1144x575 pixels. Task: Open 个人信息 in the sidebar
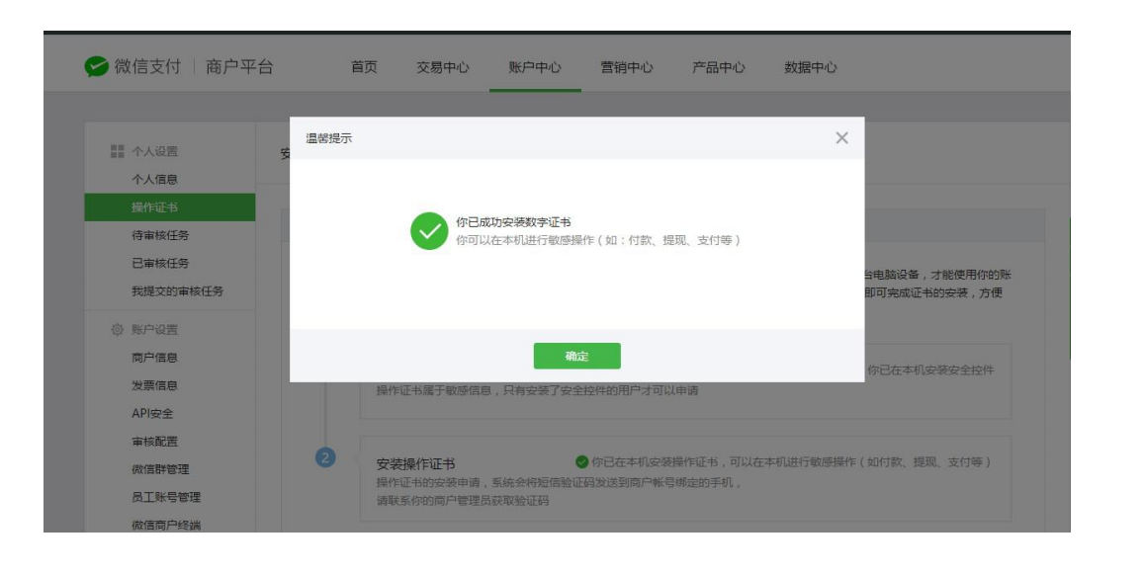(x=154, y=180)
